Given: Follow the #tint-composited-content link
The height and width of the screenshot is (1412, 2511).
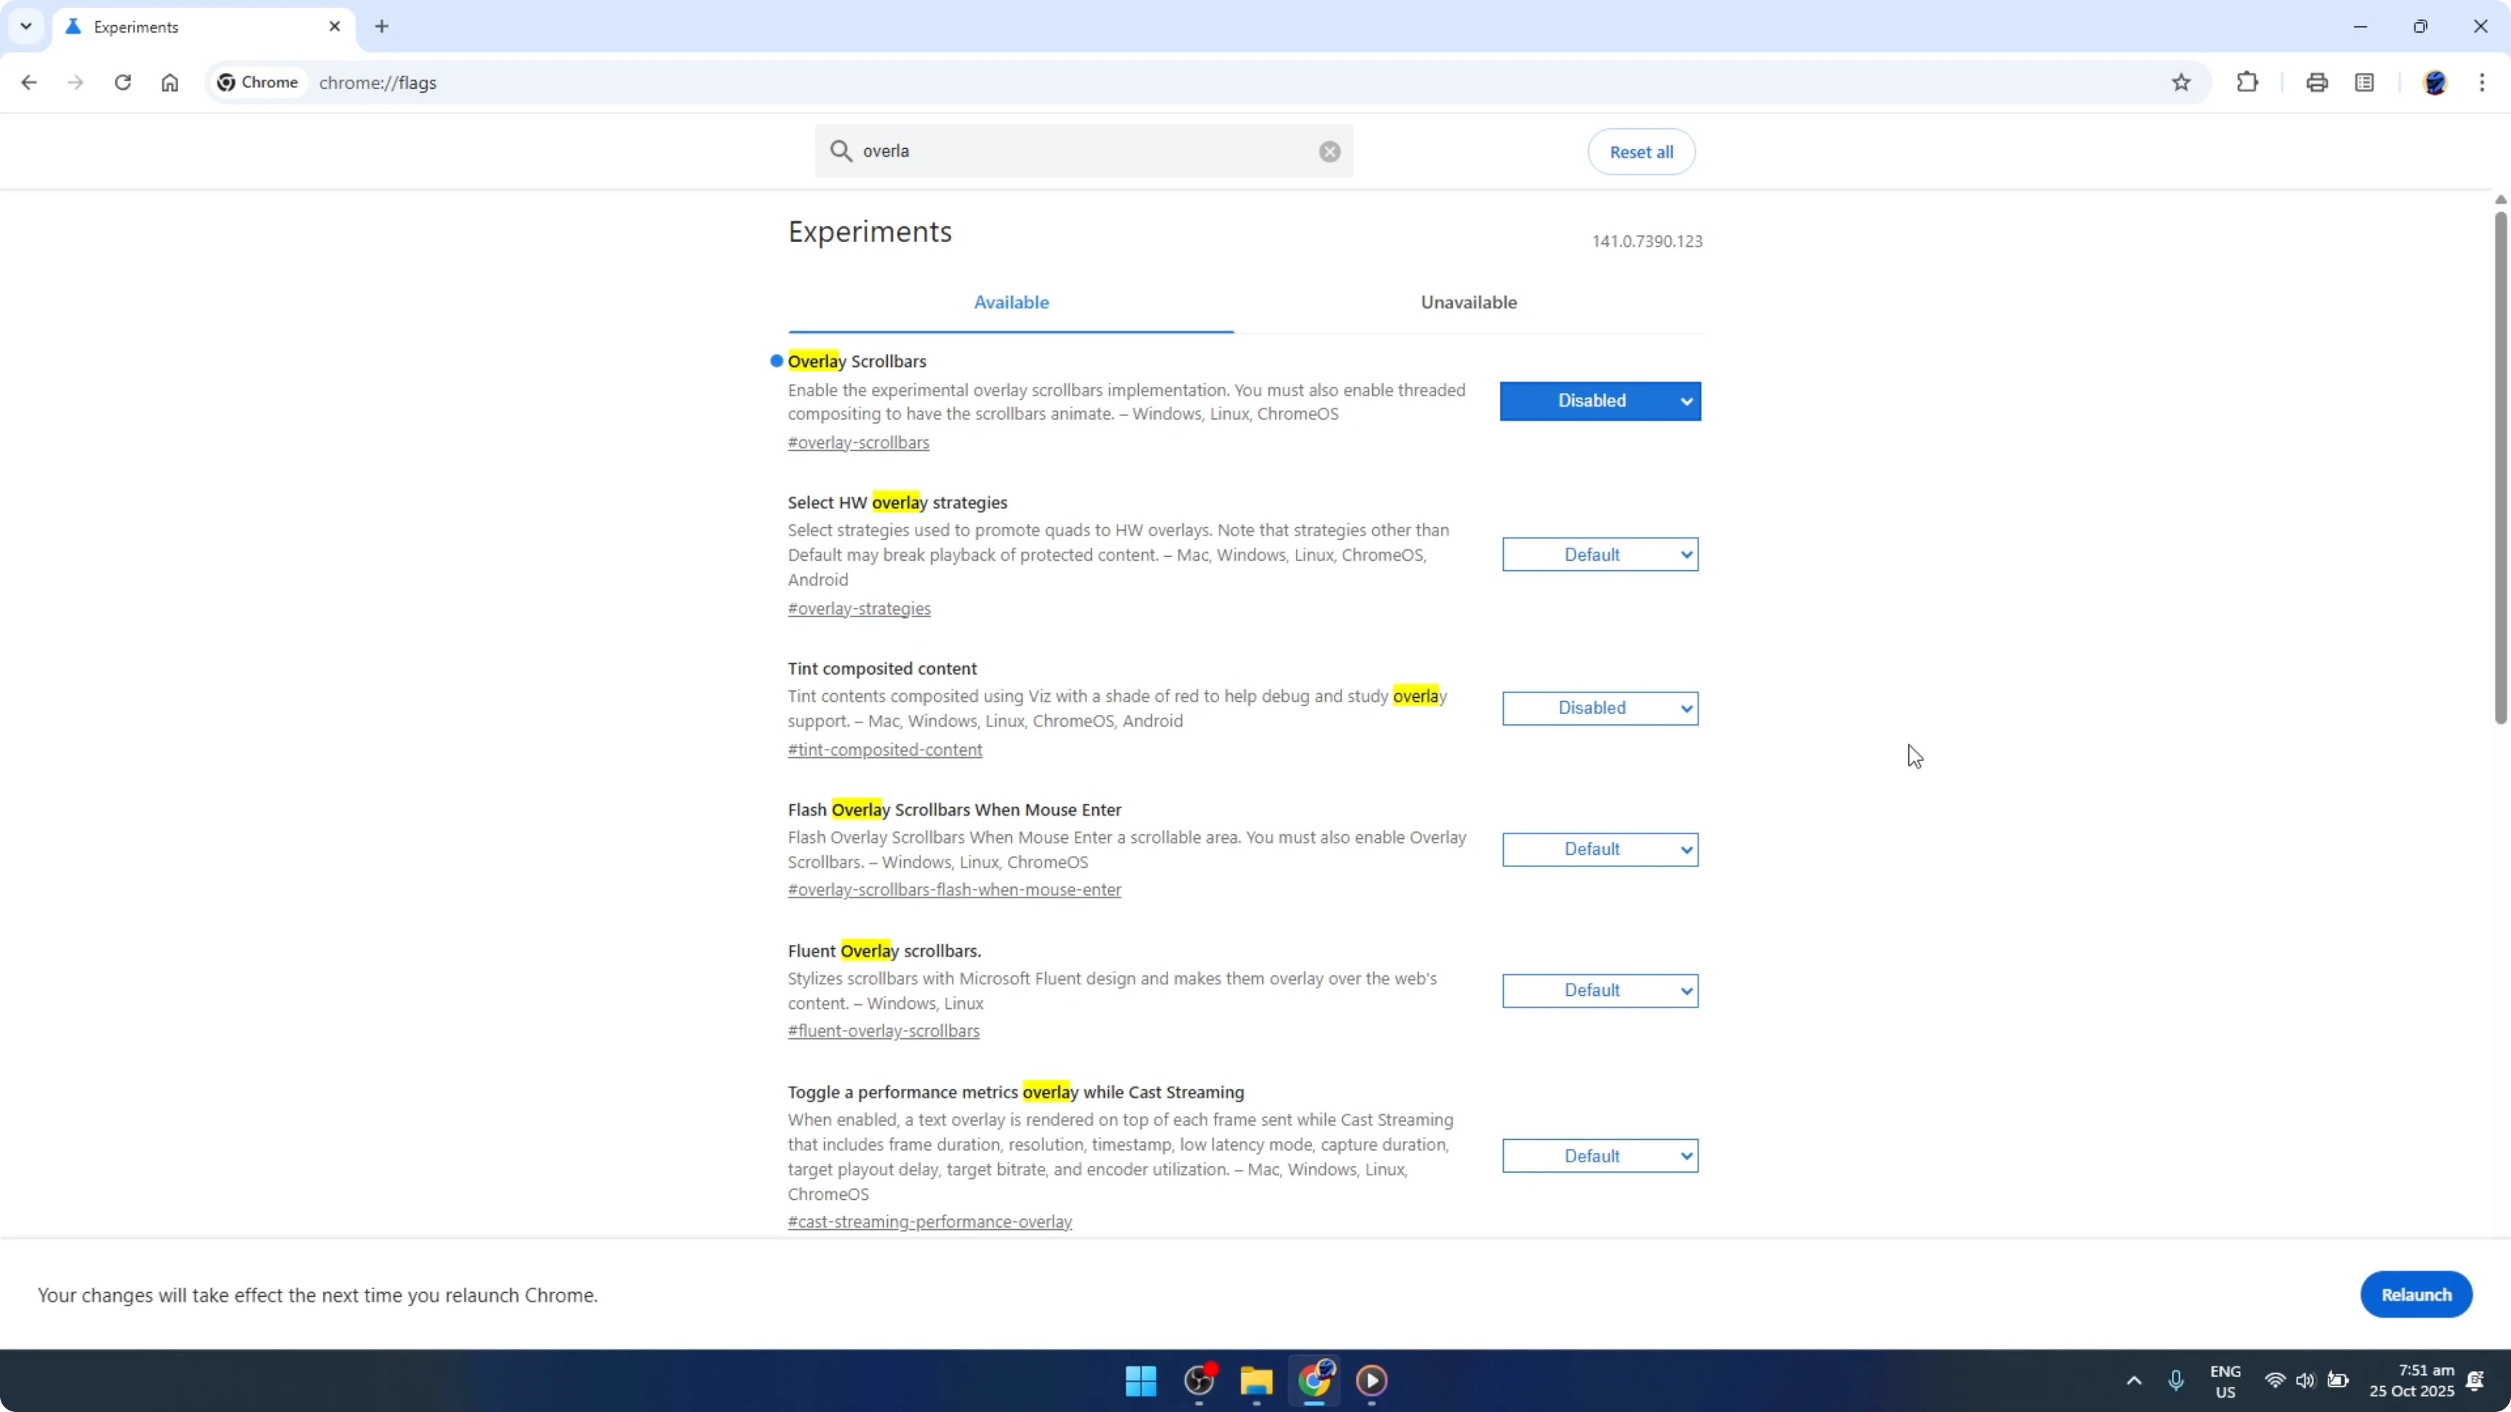Looking at the screenshot, I should pyautogui.click(x=884, y=750).
